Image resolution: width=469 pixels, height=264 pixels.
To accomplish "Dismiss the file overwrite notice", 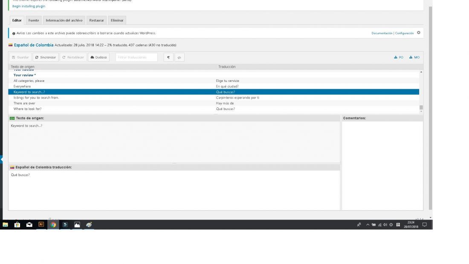I will 419,32.
